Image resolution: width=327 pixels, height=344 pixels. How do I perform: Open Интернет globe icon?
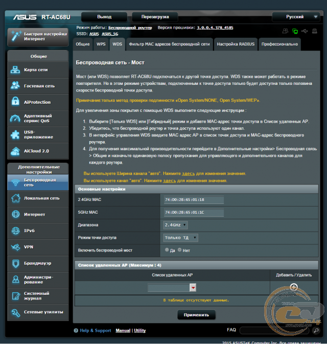pos(15,214)
